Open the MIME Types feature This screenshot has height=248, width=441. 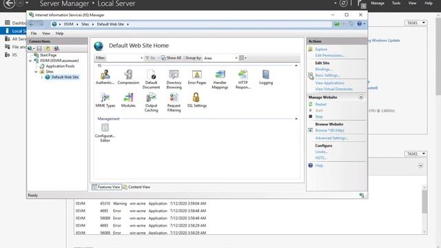pyautogui.click(x=105, y=100)
